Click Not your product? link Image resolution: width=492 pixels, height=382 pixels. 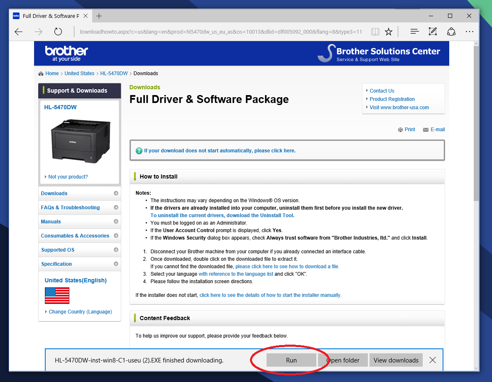tap(68, 177)
